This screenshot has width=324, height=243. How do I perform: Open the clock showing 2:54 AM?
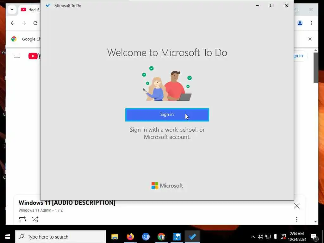(297, 237)
